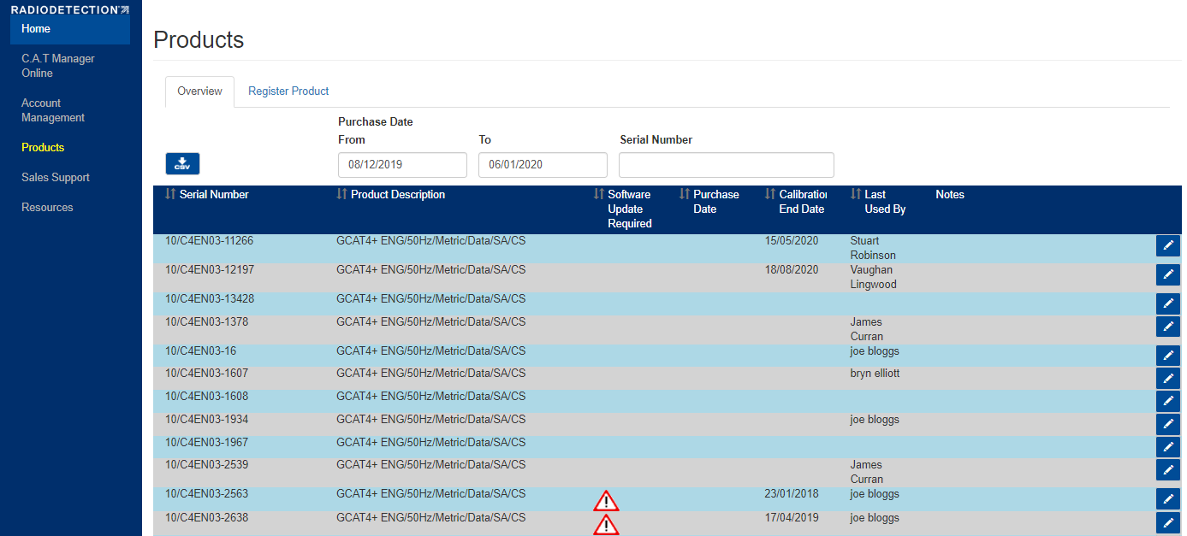The width and height of the screenshot is (1187, 536).
Task: Edit product 10/C4EN03-1378
Action: (x=1167, y=327)
